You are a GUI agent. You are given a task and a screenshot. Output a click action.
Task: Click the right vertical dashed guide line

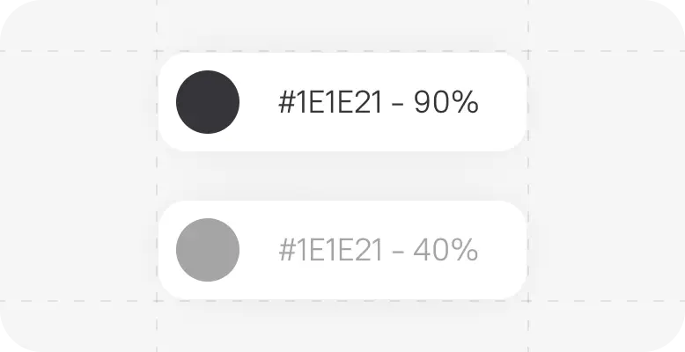pyautogui.click(x=528, y=176)
